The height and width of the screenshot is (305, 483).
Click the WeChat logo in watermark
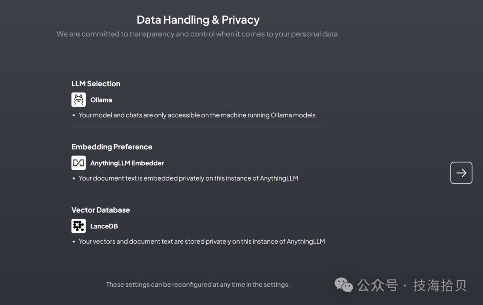pos(343,285)
